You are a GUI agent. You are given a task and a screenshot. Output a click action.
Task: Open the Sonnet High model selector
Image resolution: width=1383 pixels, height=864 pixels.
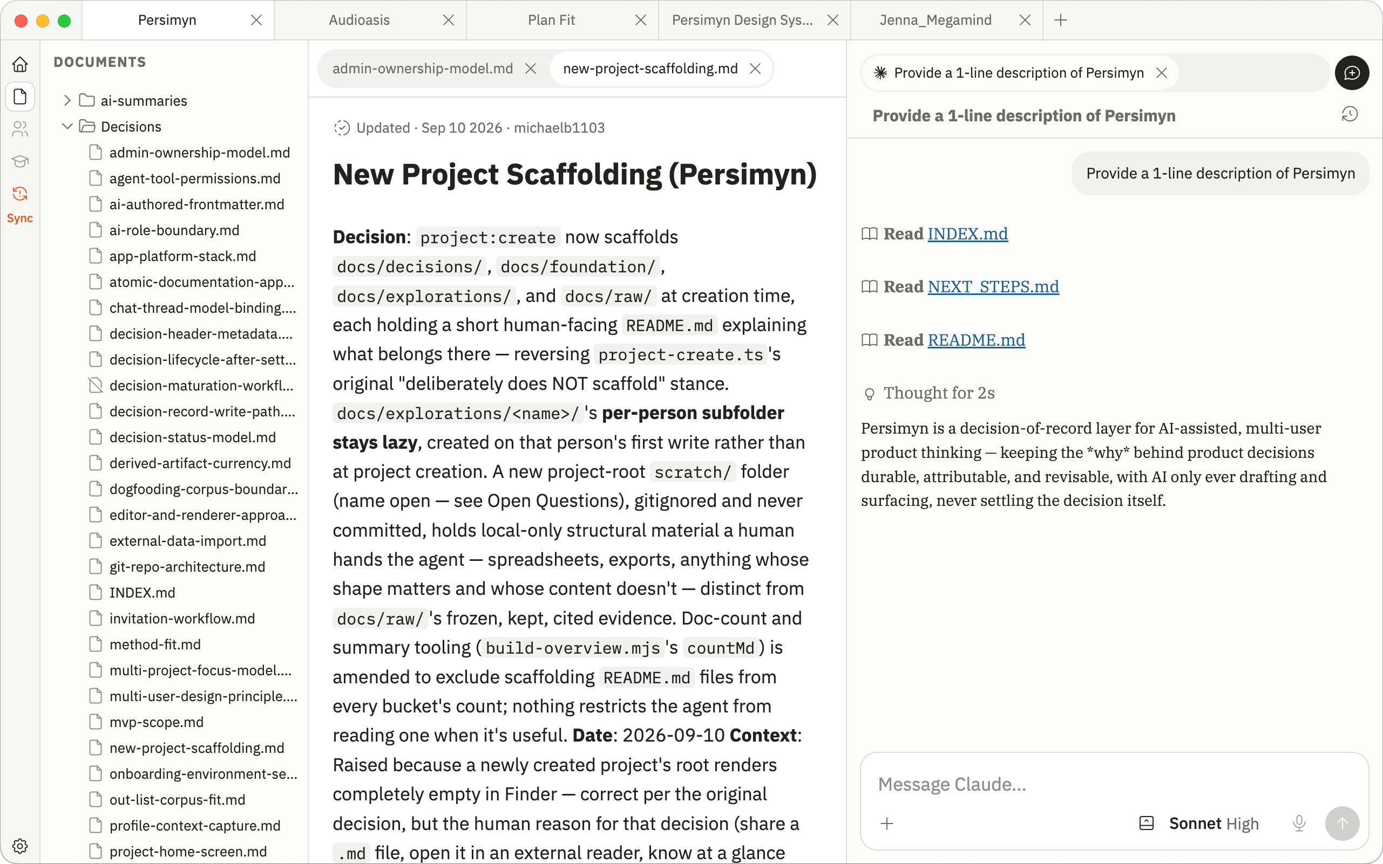pyautogui.click(x=1213, y=824)
